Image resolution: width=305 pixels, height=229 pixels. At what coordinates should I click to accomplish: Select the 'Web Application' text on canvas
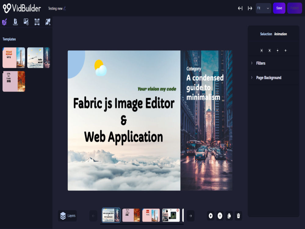tap(124, 137)
